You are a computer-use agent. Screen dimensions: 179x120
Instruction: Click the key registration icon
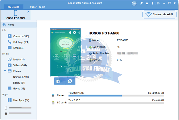click(x=141, y=3)
